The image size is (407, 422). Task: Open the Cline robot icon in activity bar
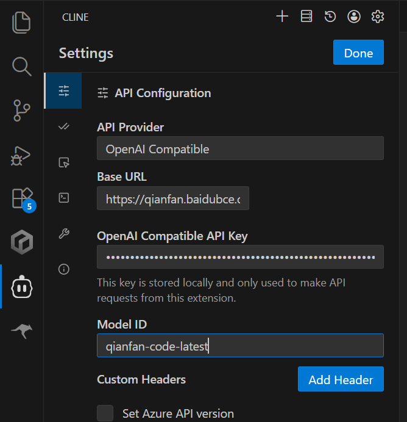coord(21,286)
